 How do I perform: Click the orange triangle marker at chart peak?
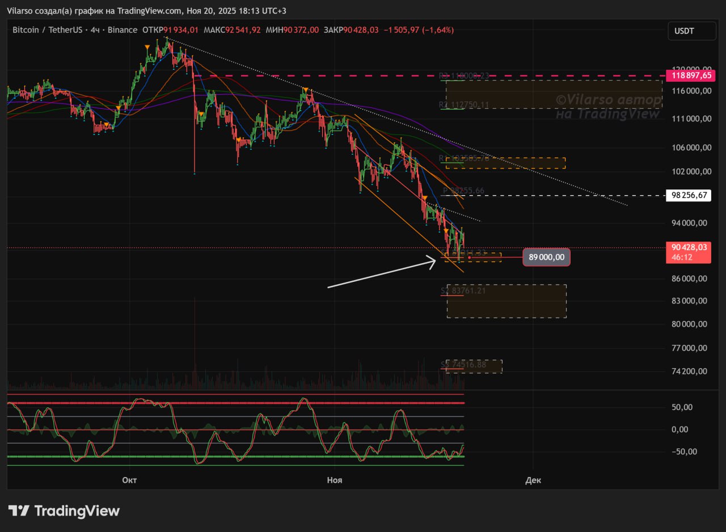pos(147,47)
